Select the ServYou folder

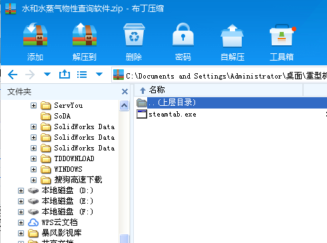[x=69, y=105]
